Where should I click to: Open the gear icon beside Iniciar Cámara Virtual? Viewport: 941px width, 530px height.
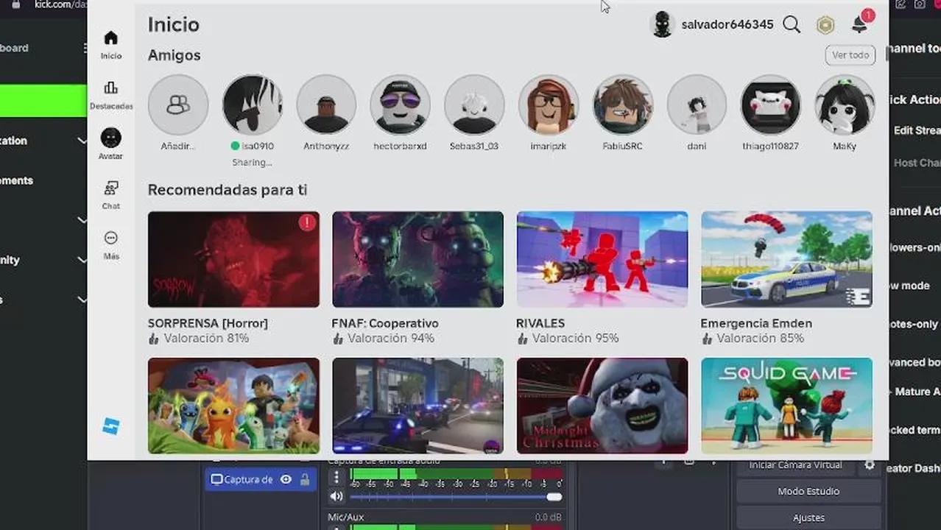coord(870,465)
